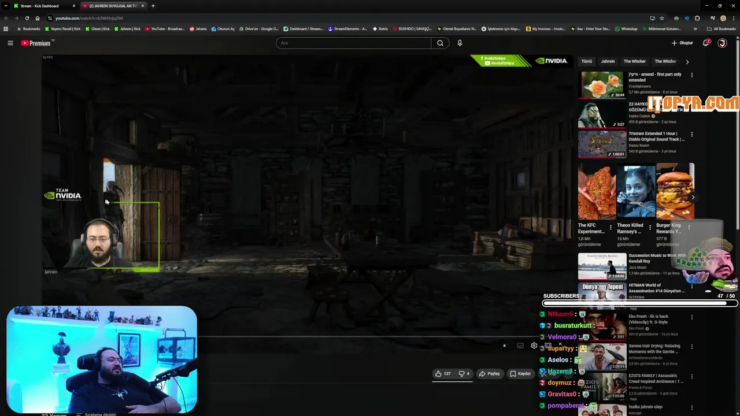Open a new browser tab

(x=153, y=6)
